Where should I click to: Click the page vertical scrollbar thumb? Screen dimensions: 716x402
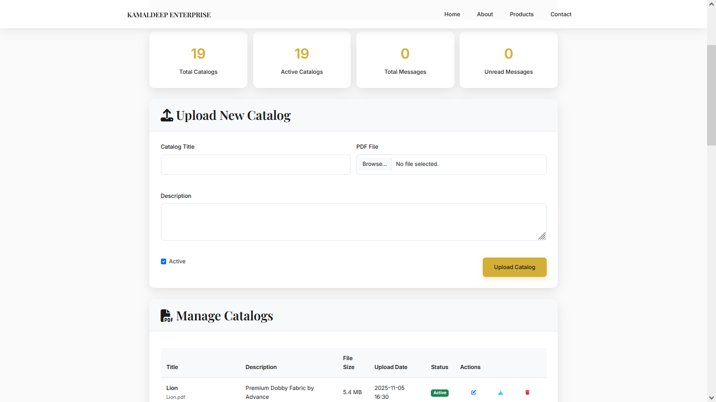tap(711, 95)
